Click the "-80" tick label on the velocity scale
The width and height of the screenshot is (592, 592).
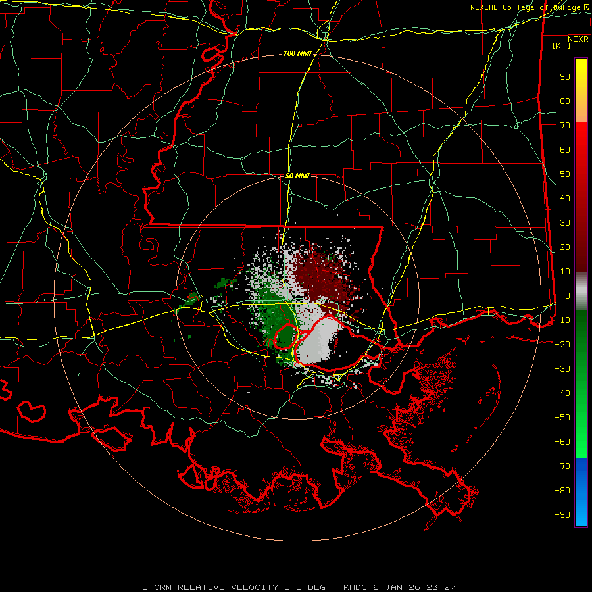[562, 491]
